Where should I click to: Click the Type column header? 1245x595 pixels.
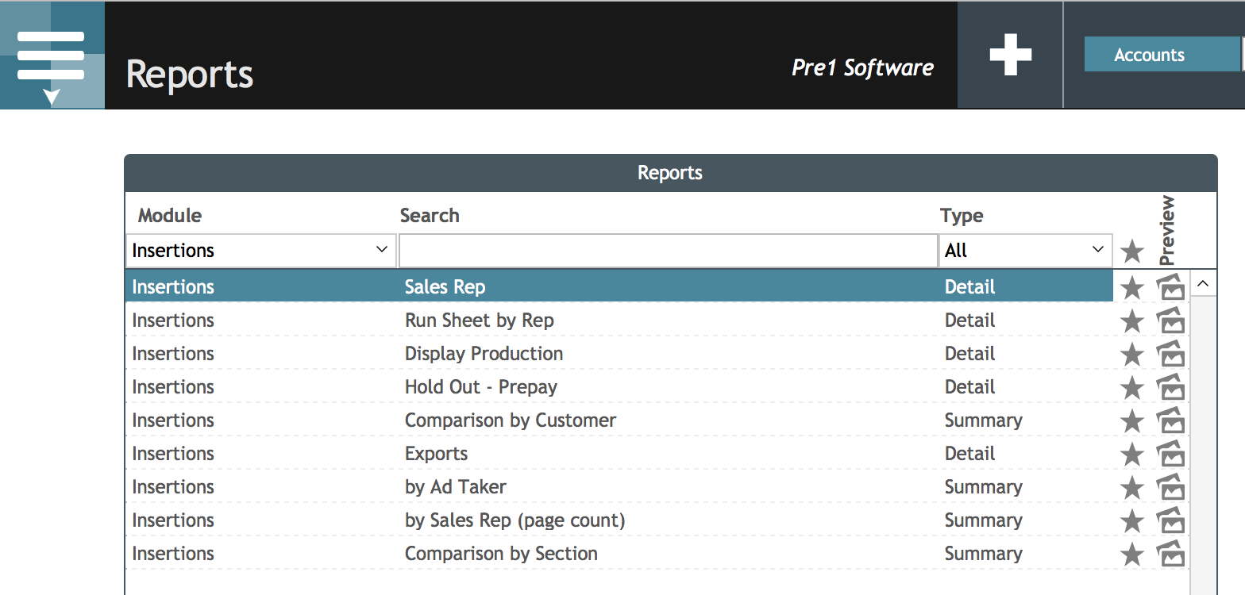962,216
